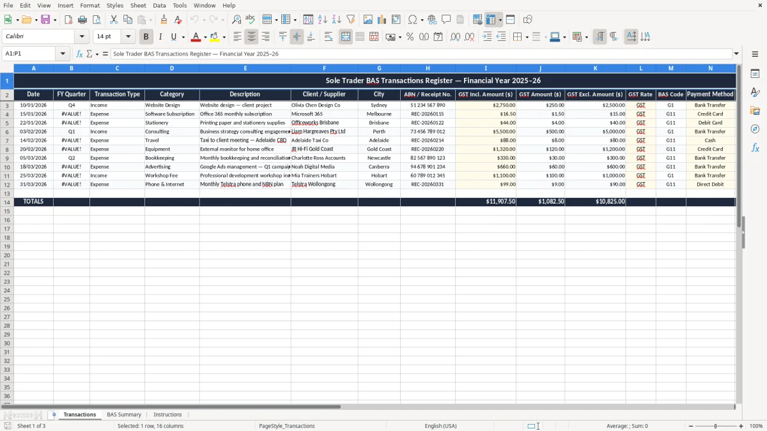Click the Save document icon
The width and height of the screenshot is (767, 431).
pyautogui.click(x=45, y=20)
